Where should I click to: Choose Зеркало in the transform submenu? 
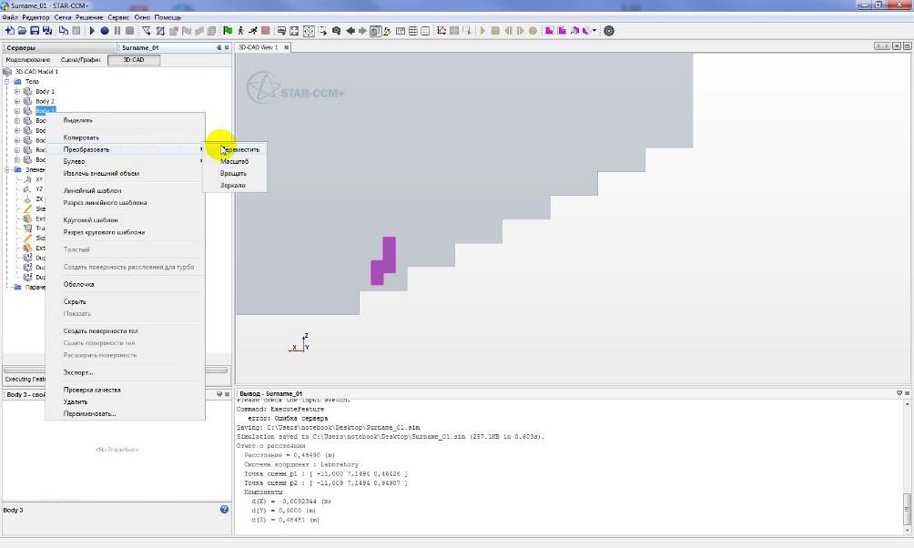pos(232,185)
